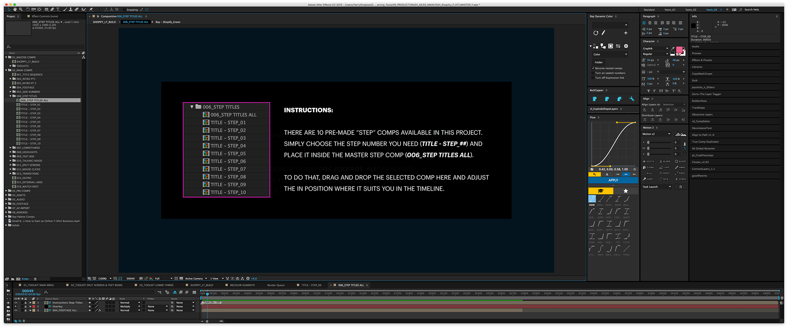Hide Instructions Step Titles layer eye
Screen dimensions: 788x328
tap(16, 303)
